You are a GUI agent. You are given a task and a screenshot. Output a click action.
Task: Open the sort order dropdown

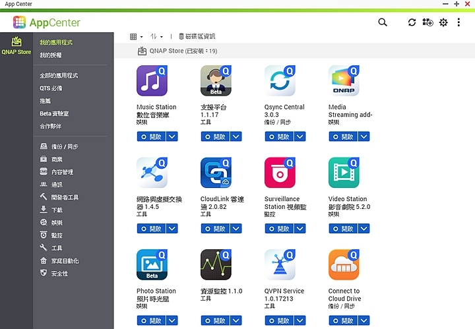pyautogui.click(x=156, y=37)
